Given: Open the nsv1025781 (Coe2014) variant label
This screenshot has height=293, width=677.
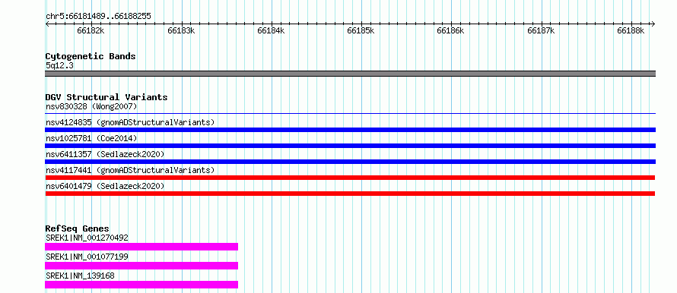Looking at the screenshot, I should click(91, 138).
